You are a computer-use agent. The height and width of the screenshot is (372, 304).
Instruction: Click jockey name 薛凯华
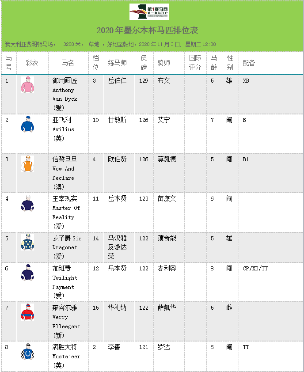[167, 308]
